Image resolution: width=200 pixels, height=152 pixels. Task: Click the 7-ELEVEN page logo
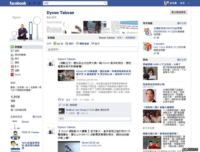pos(147,47)
